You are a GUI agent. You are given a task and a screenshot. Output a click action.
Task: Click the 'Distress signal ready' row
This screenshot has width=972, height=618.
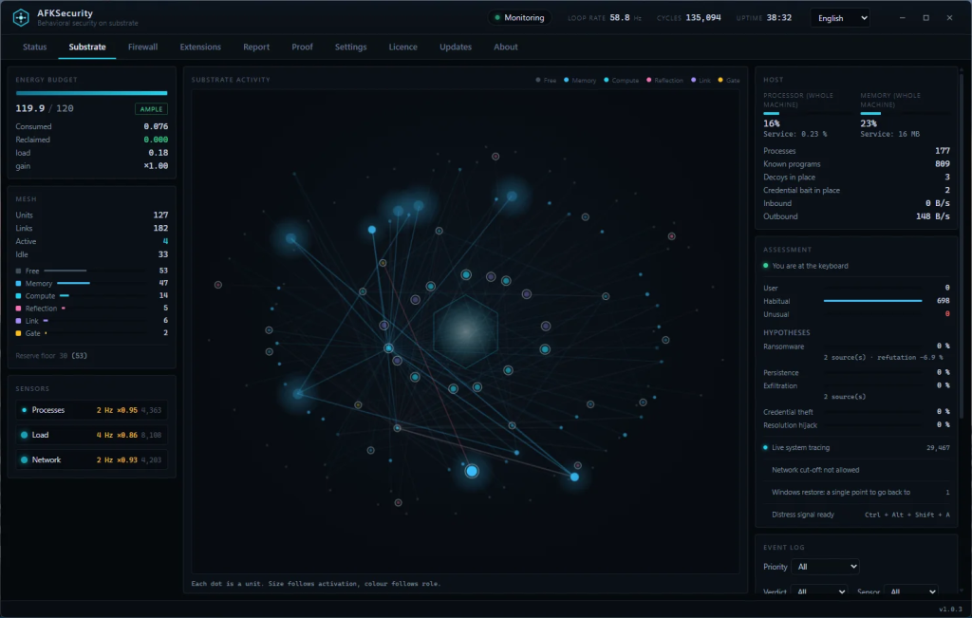[856, 515]
